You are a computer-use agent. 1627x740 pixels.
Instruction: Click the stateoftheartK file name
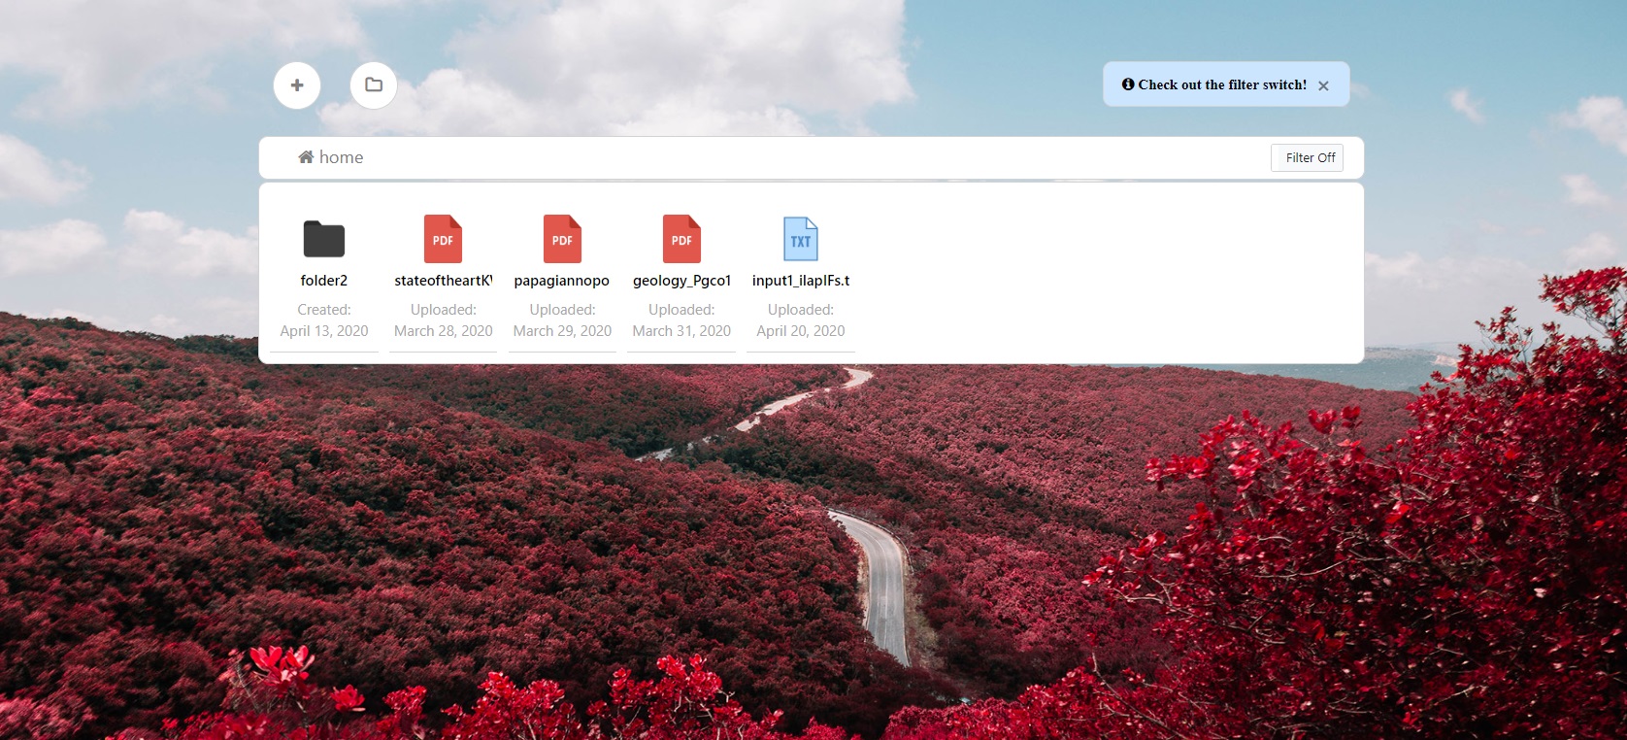click(x=444, y=281)
